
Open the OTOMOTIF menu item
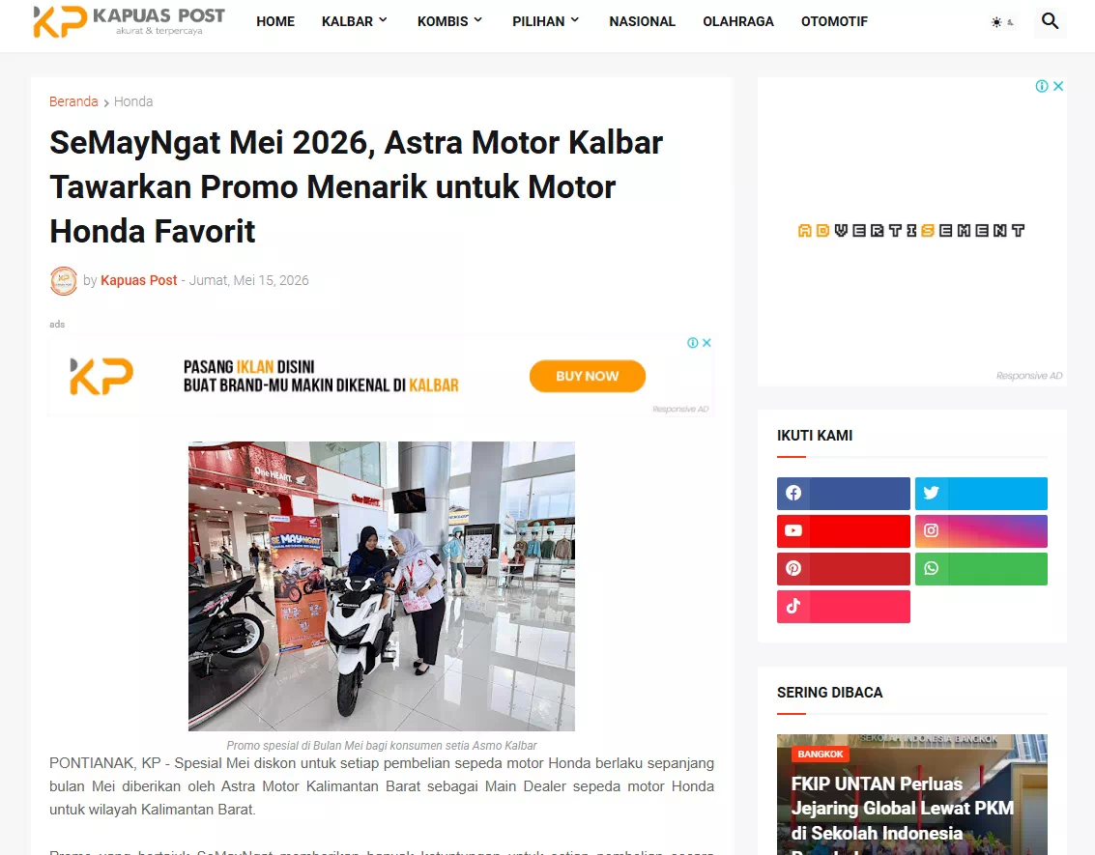pos(834,21)
